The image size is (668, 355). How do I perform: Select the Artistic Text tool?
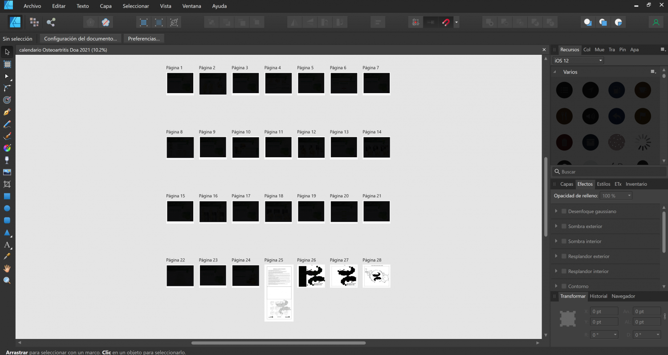(7, 245)
